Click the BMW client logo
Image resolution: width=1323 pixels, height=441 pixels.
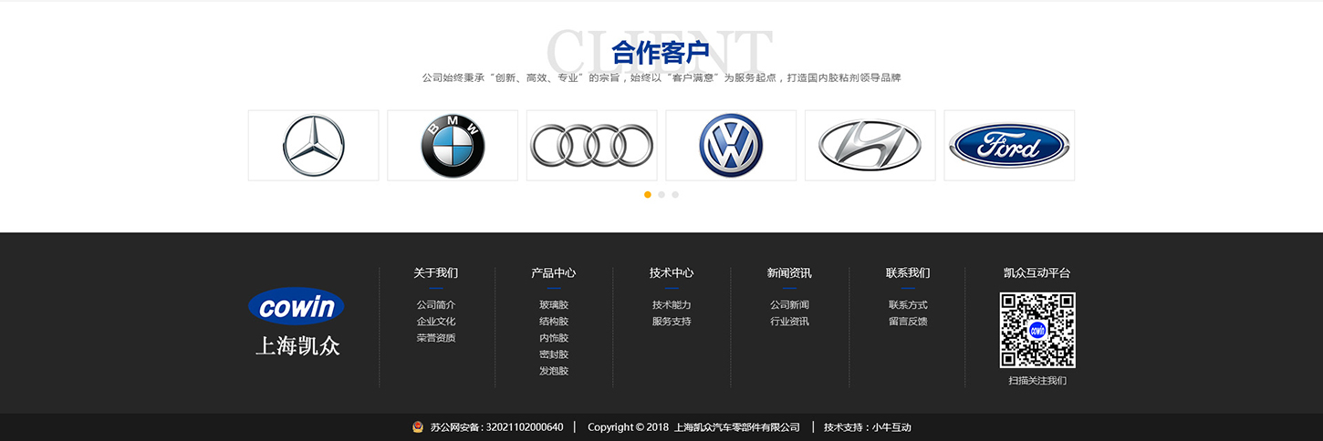[x=453, y=146]
